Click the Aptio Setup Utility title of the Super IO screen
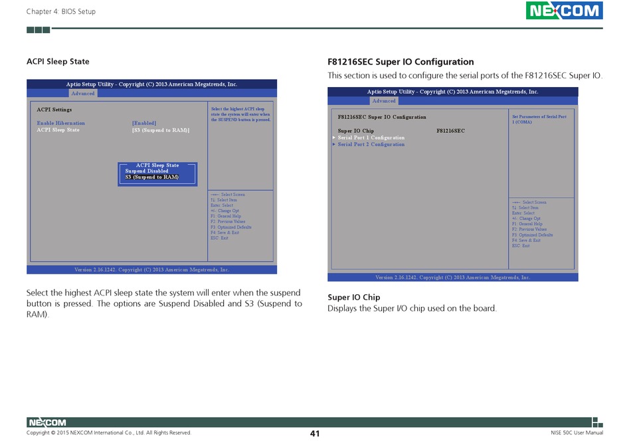The height and width of the screenshot is (441, 631). [x=453, y=92]
